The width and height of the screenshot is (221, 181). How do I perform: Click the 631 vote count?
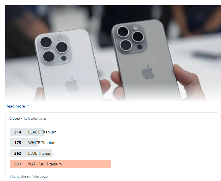point(18,164)
